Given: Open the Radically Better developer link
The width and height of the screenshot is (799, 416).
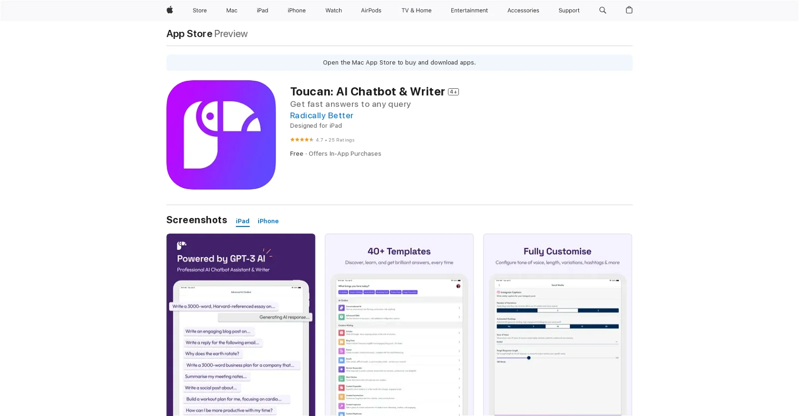Looking at the screenshot, I should click(x=322, y=116).
